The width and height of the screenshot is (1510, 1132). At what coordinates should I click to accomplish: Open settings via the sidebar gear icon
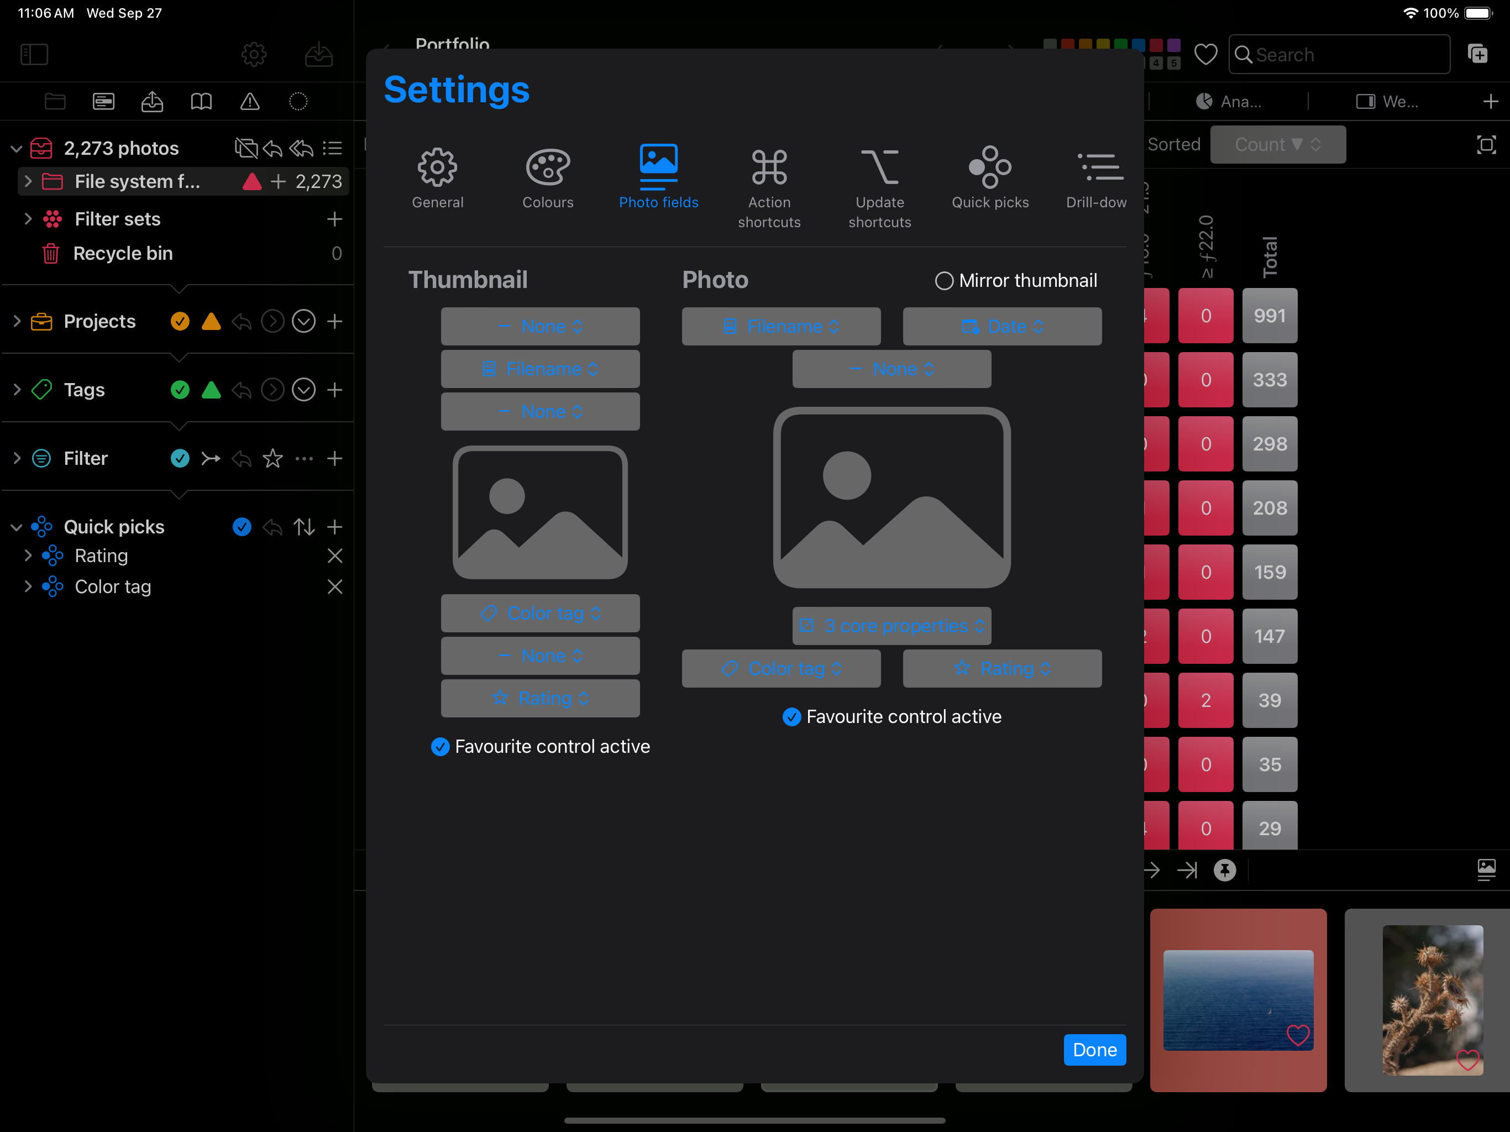[254, 55]
